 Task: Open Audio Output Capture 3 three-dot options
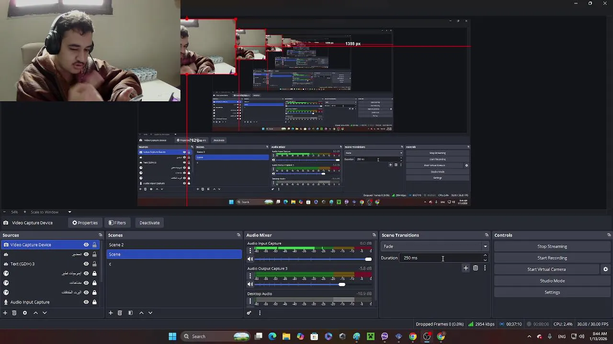click(x=250, y=276)
